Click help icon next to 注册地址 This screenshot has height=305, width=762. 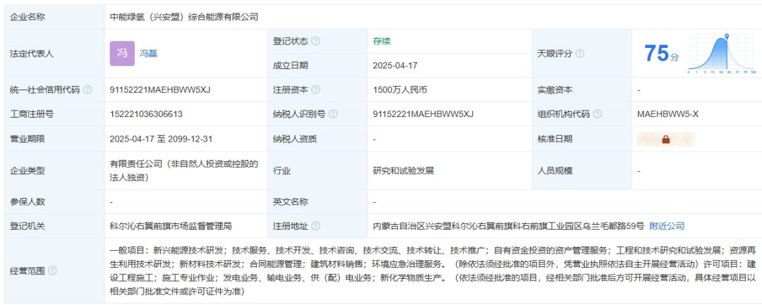coord(315,226)
